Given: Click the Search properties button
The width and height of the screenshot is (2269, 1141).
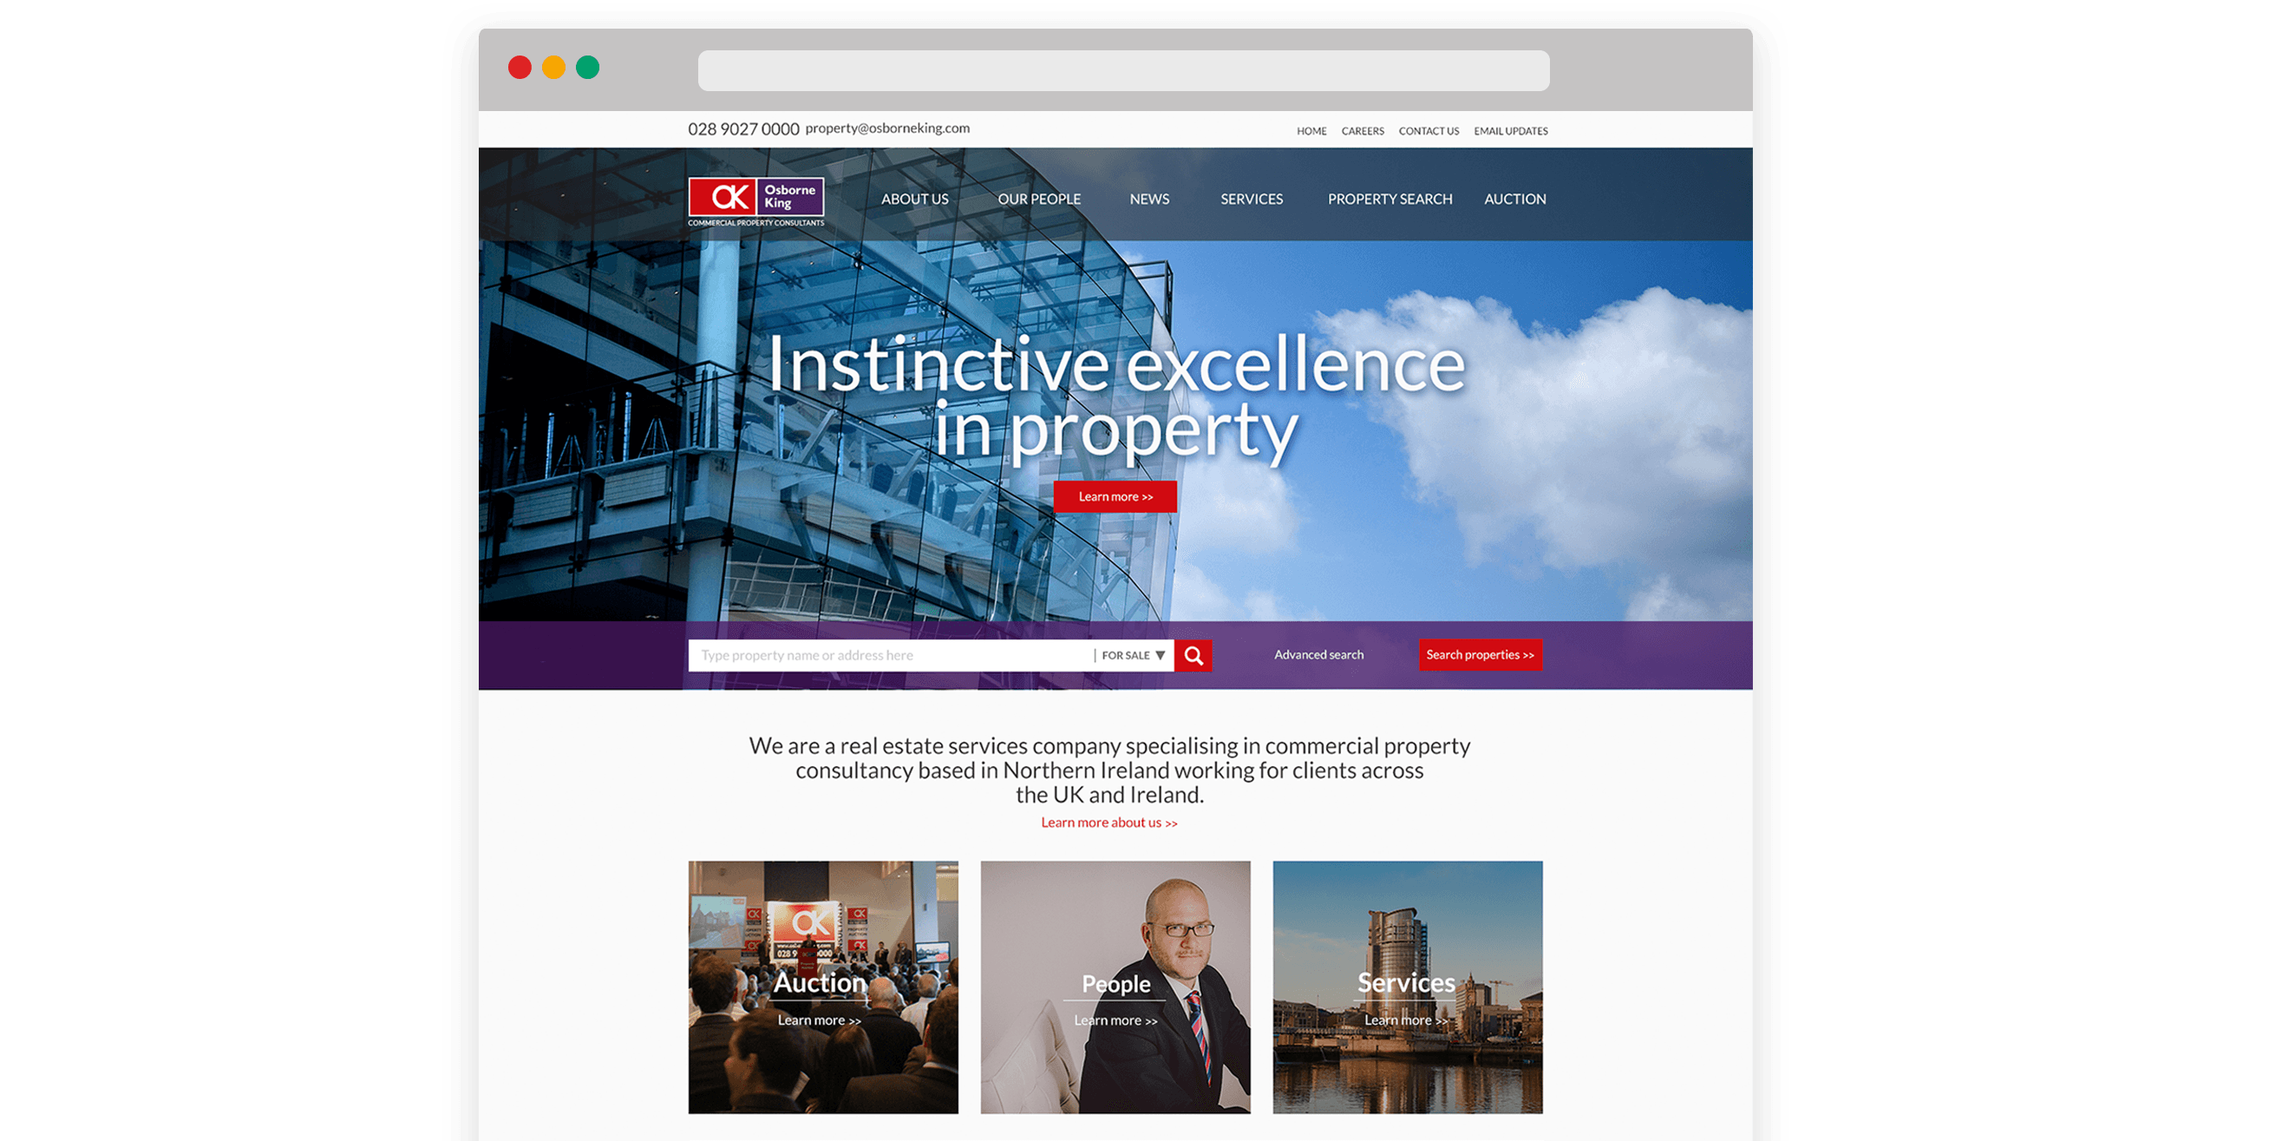Looking at the screenshot, I should pos(1480,654).
